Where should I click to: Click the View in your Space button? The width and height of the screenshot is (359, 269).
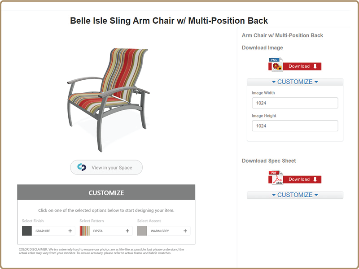(106, 167)
